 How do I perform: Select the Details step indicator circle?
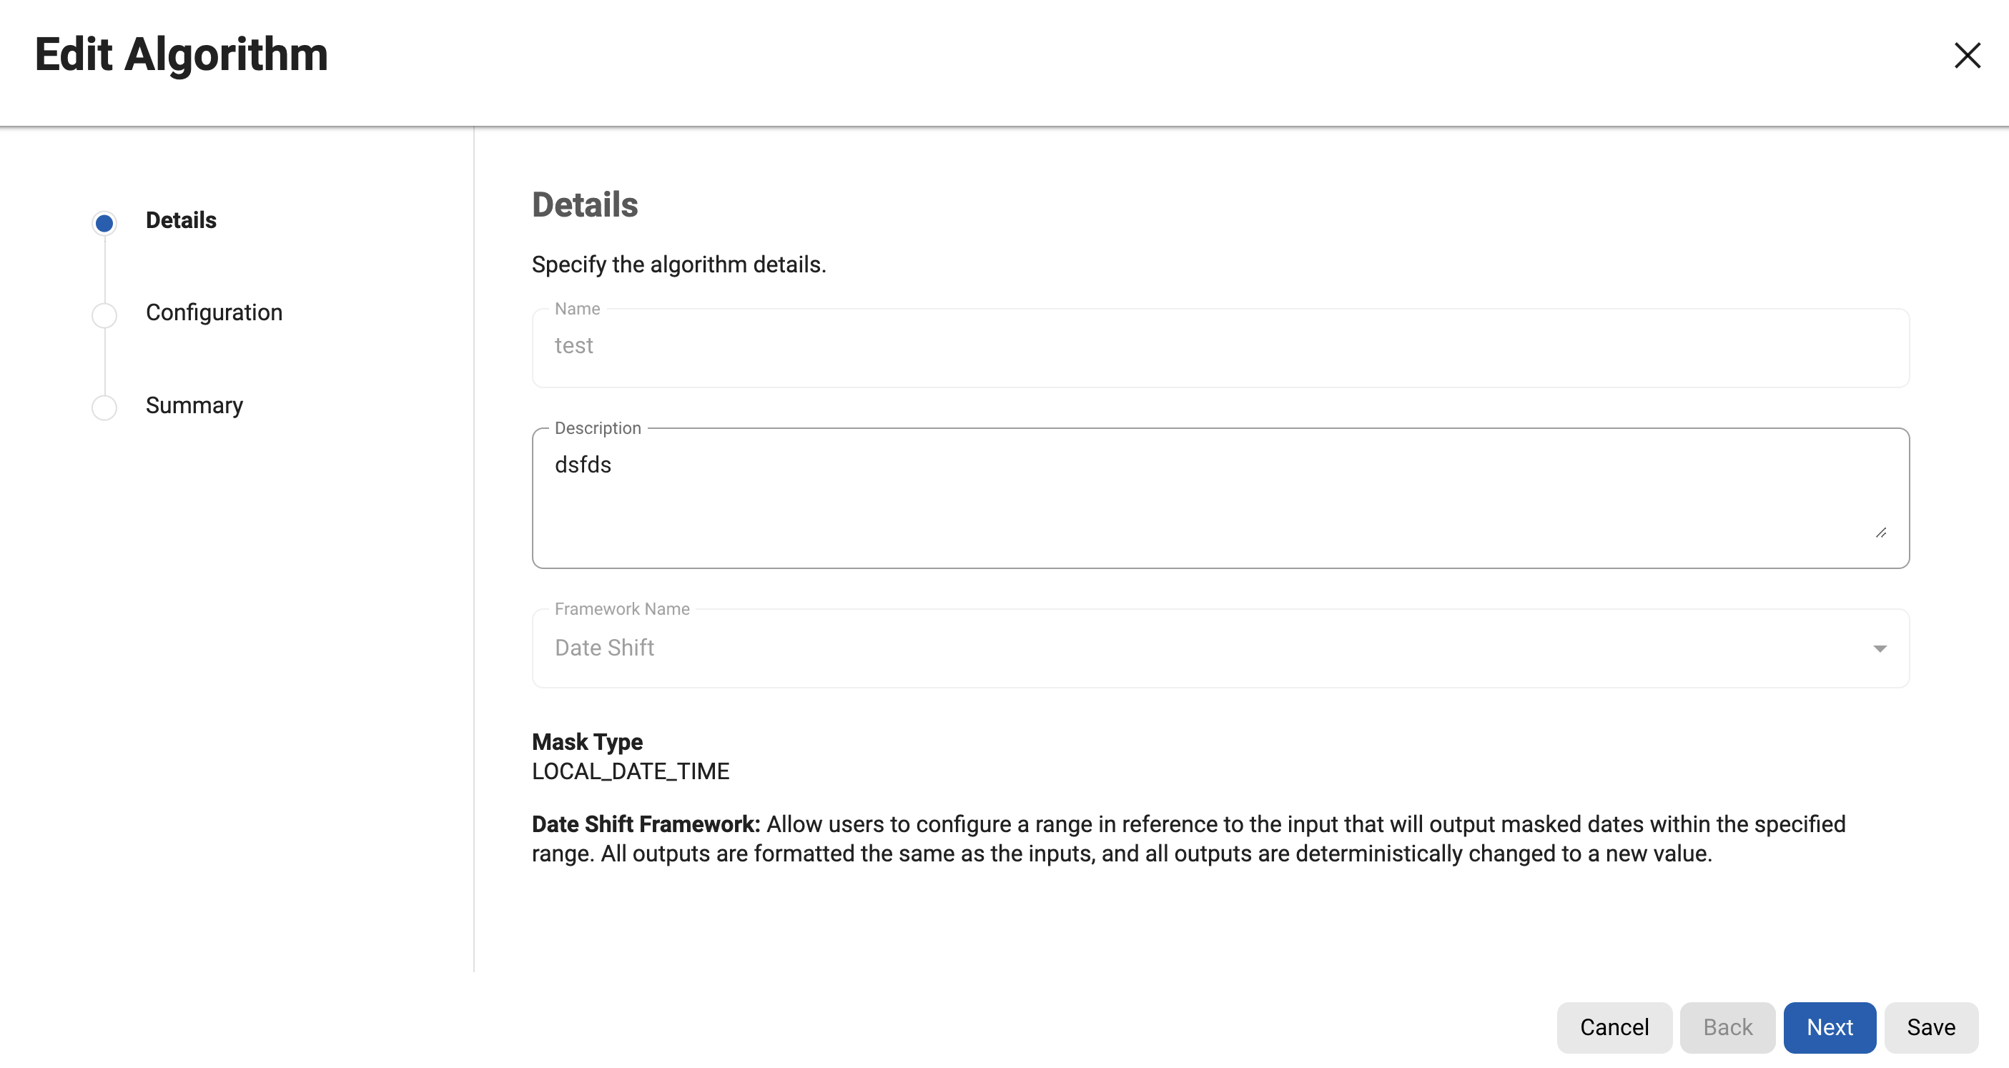(104, 223)
